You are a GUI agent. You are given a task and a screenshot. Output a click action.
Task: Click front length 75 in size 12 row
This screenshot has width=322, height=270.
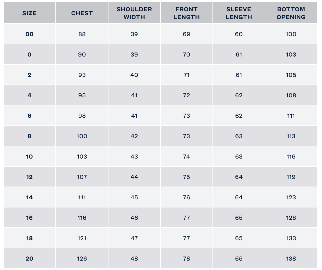186,177
